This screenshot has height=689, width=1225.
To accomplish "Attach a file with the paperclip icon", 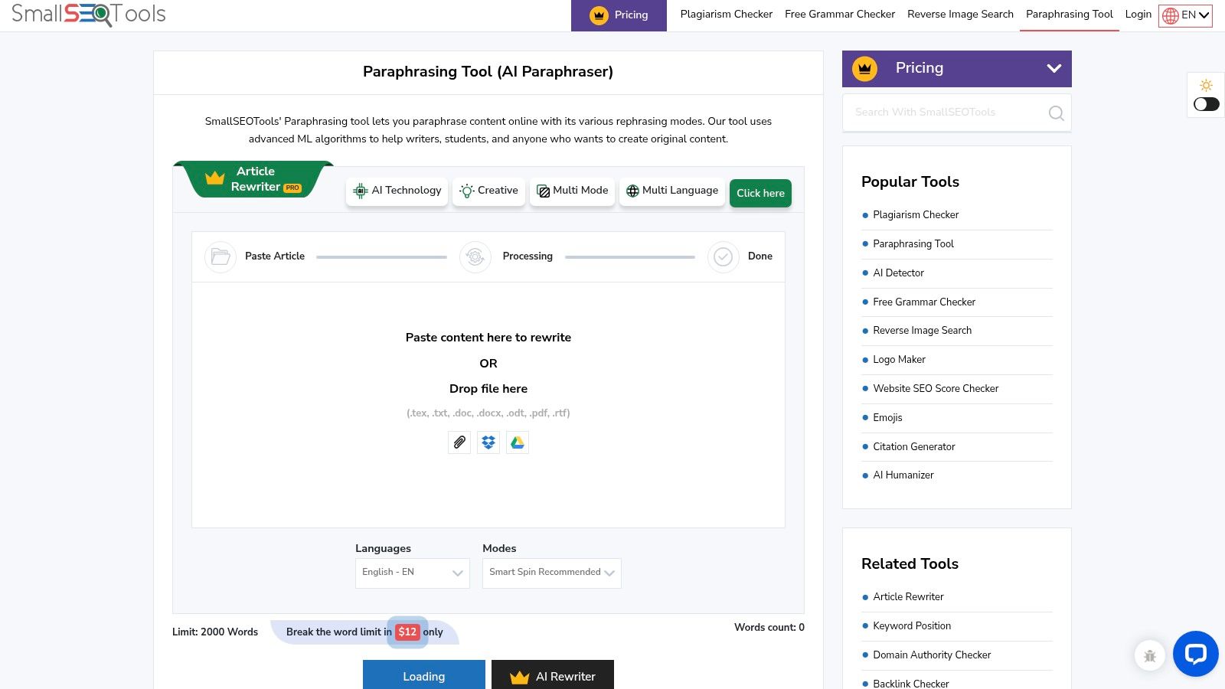I will [459, 442].
